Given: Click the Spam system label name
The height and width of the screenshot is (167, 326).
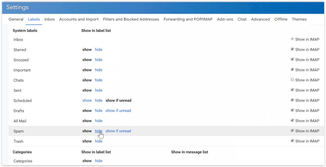Looking at the screenshot, I should pyautogui.click(x=19, y=131).
